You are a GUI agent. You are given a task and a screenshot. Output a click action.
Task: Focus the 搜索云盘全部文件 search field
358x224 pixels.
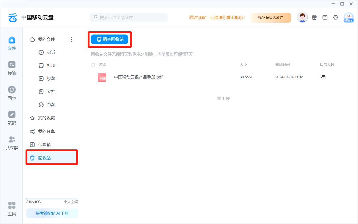(128, 17)
